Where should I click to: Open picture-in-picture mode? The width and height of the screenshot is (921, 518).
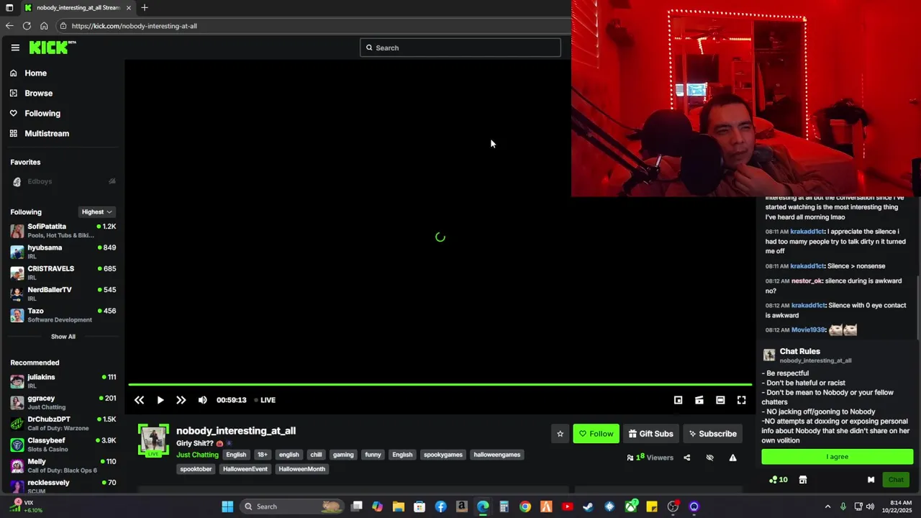699,400
